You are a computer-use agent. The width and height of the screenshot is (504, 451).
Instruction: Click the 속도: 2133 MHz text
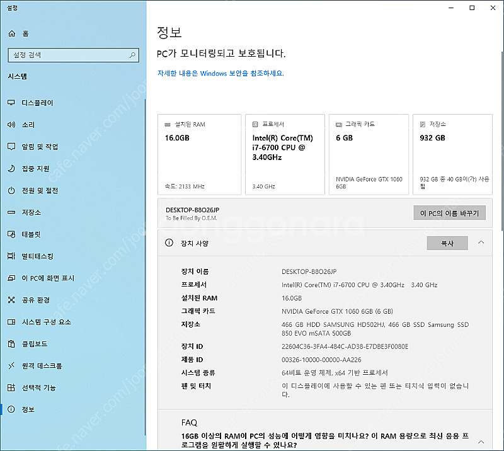pyautogui.click(x=185, y=186)
